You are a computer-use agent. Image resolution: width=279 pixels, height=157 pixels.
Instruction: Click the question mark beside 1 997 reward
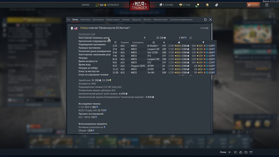coord(191,38)
